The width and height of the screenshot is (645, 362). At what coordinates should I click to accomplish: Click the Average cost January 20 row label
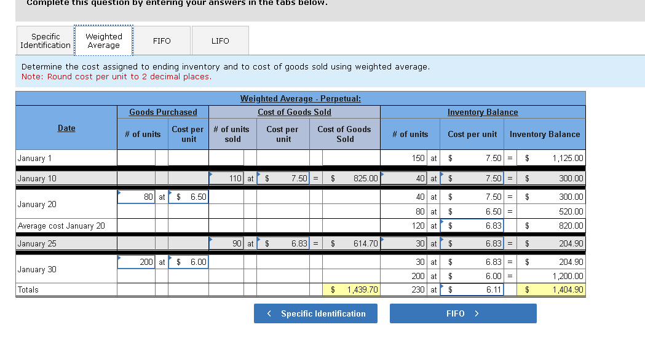(61, 226)
